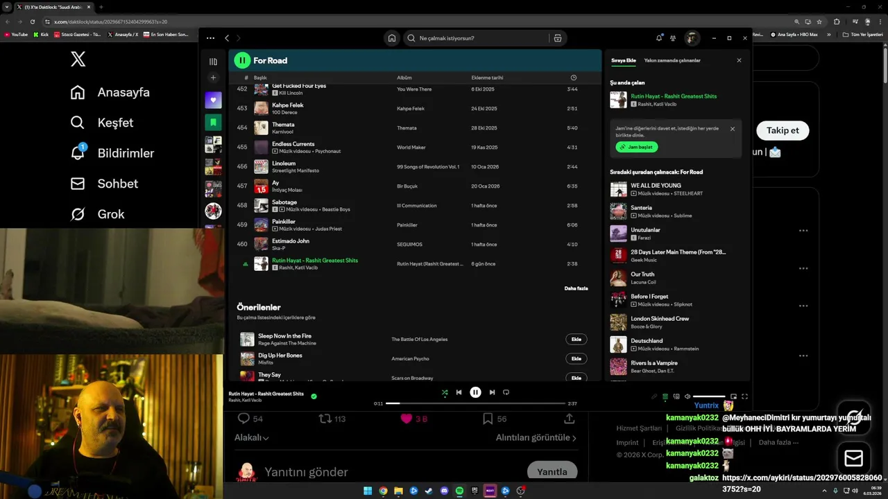This screenshot has width=888, height=499.
Task: Open Liked Songs purple heart tile
Action: point(213,100)
